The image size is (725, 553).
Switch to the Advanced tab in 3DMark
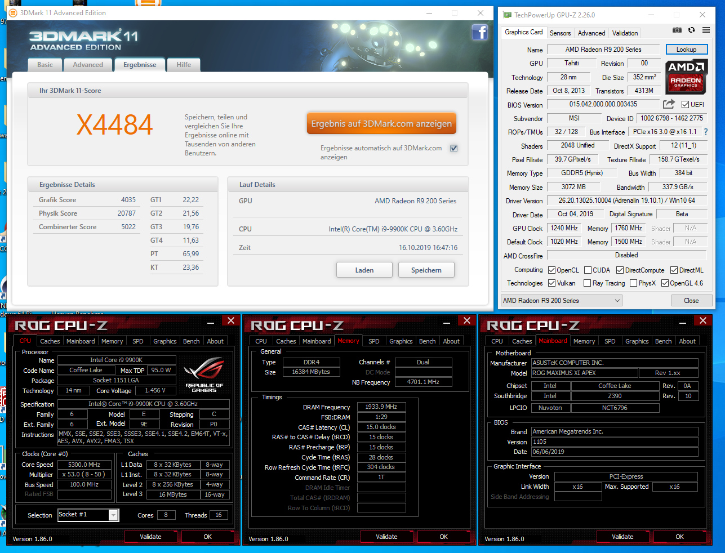click(x=88, y=65)
